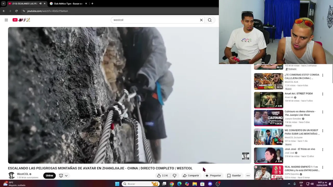Dislike the video
This screenshot has height=187, width=333.
[175, 176]
